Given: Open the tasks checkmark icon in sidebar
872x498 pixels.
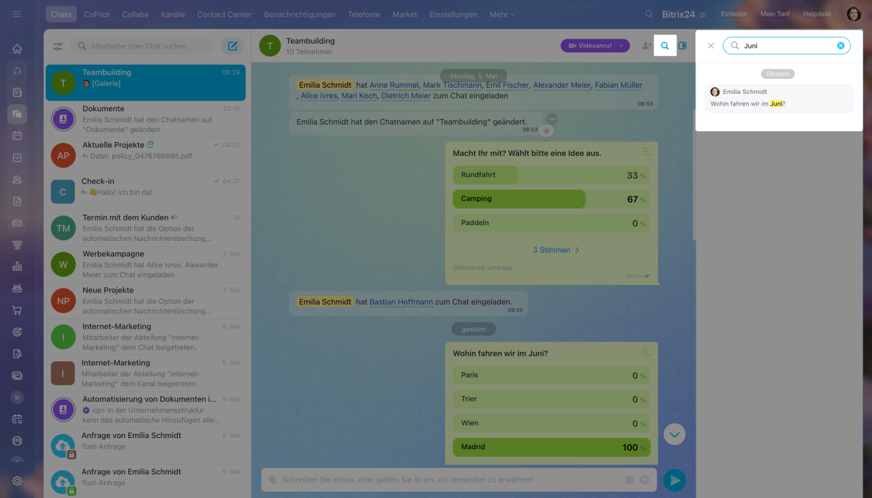Looking at the screenshot, I should (17, 158).
